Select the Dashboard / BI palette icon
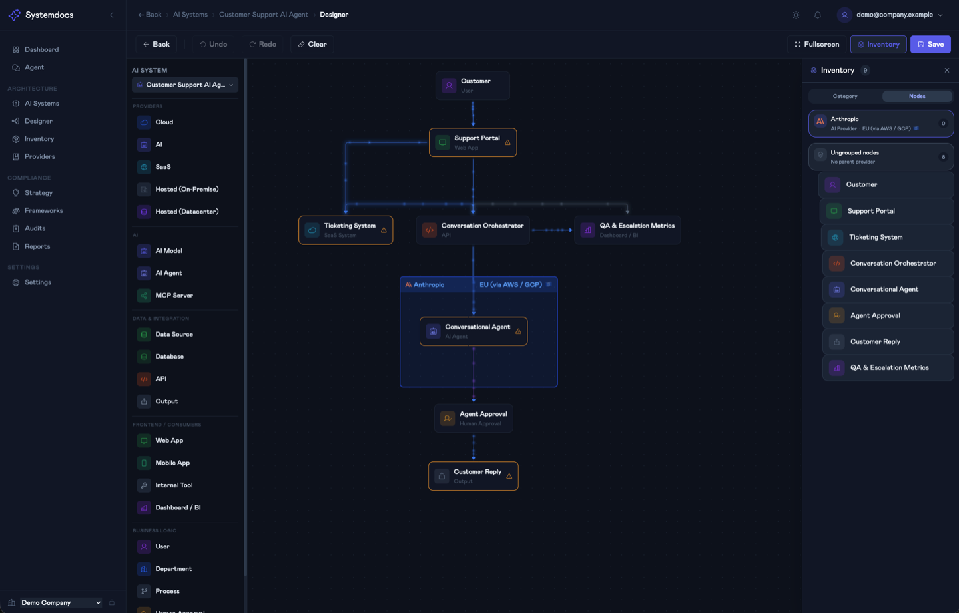 [144, 507]
